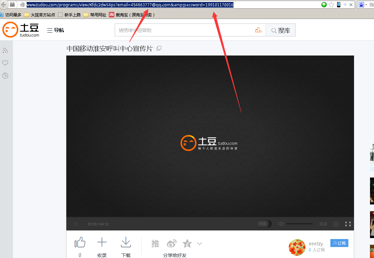Click the video title 中国移动淮安呼叫中心宣传片
Image resolution: width=374 pixels, height=258 pixels.
click(x=110, y=49)
